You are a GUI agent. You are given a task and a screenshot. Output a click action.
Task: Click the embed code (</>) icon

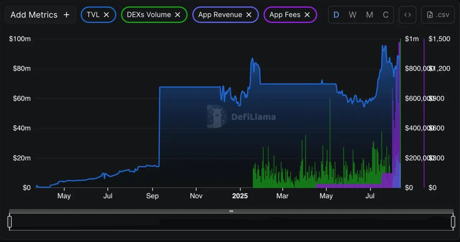click(x=408, y=15)
